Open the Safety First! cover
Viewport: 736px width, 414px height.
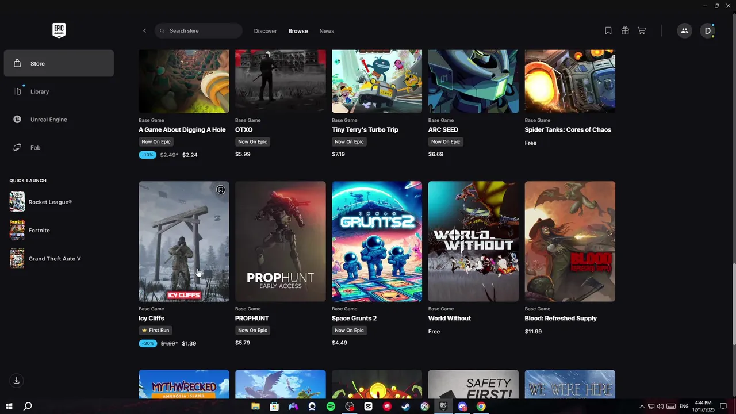[x=473, y=384]
